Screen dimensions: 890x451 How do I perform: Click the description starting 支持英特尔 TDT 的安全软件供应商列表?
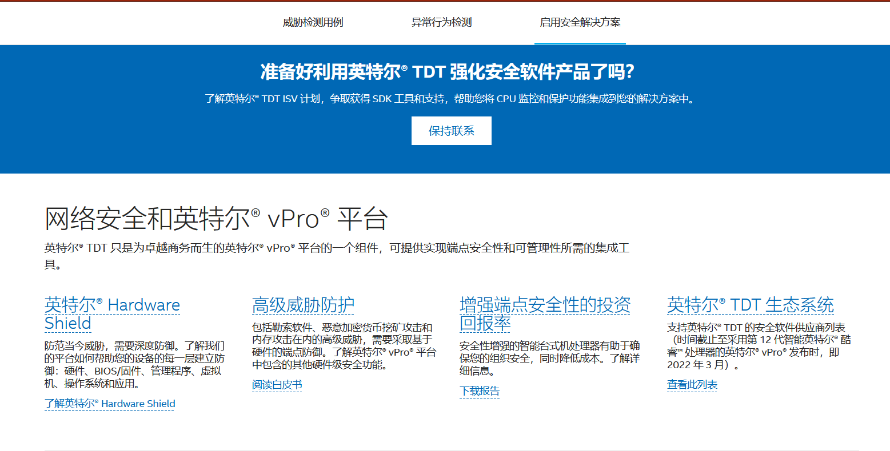pyautogui.click(x=759, y=346)
